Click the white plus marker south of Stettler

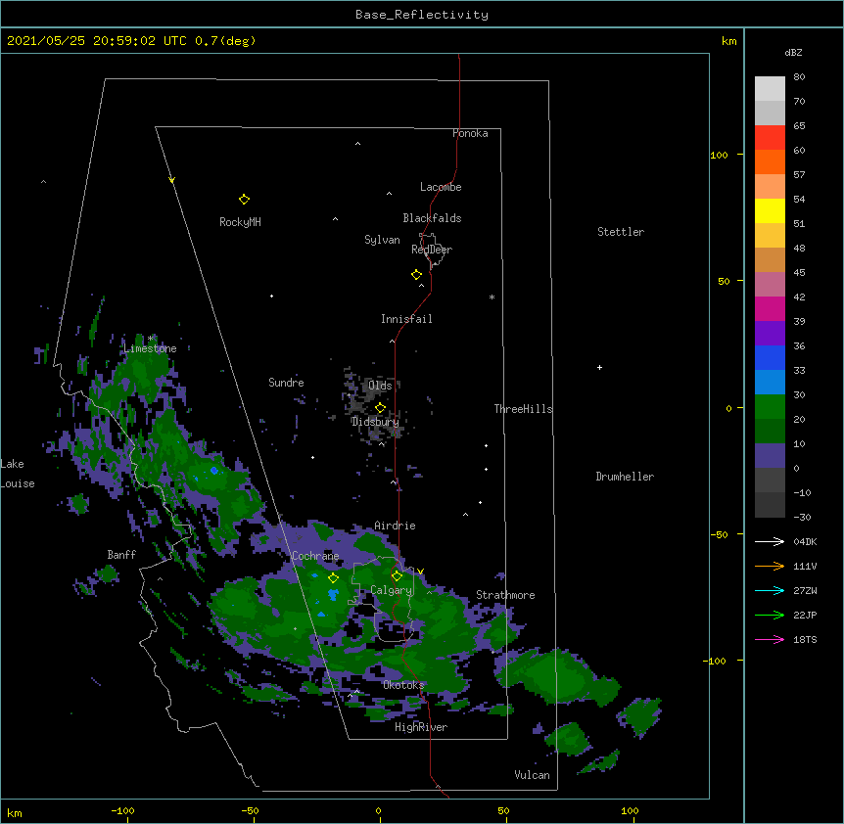coord(599,367)
